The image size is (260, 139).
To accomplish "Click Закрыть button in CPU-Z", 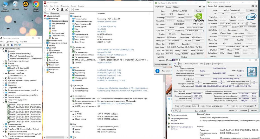I will point(253,110).
